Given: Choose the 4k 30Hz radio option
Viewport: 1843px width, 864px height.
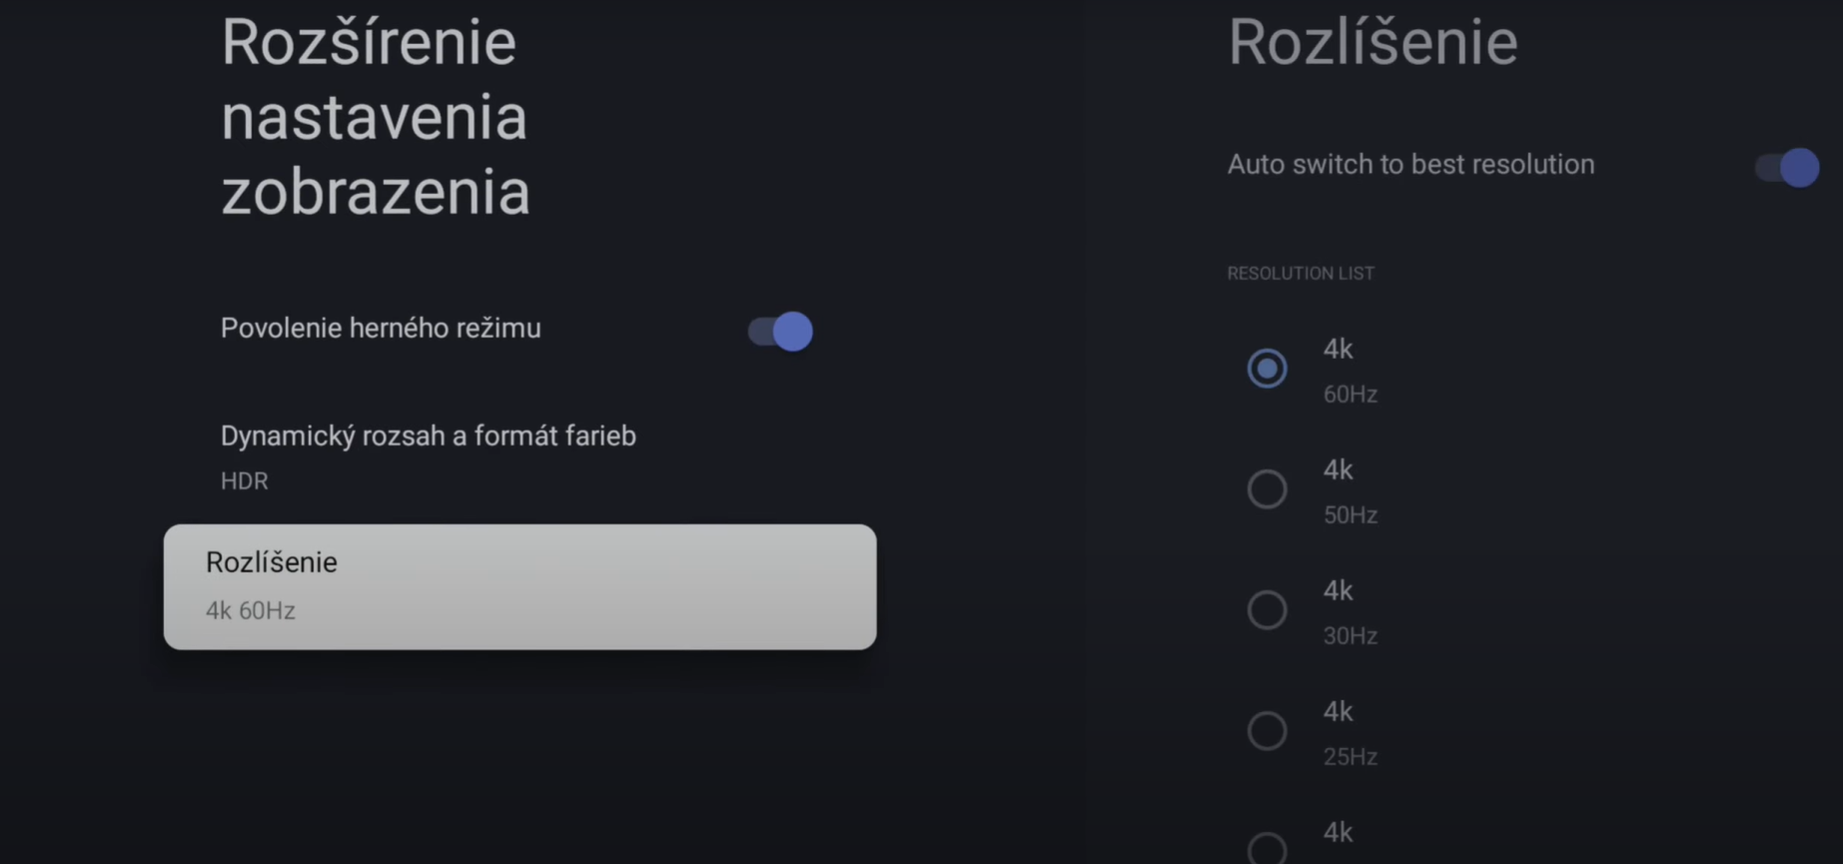Looking at the screenshot, I should click(1267, 610).
